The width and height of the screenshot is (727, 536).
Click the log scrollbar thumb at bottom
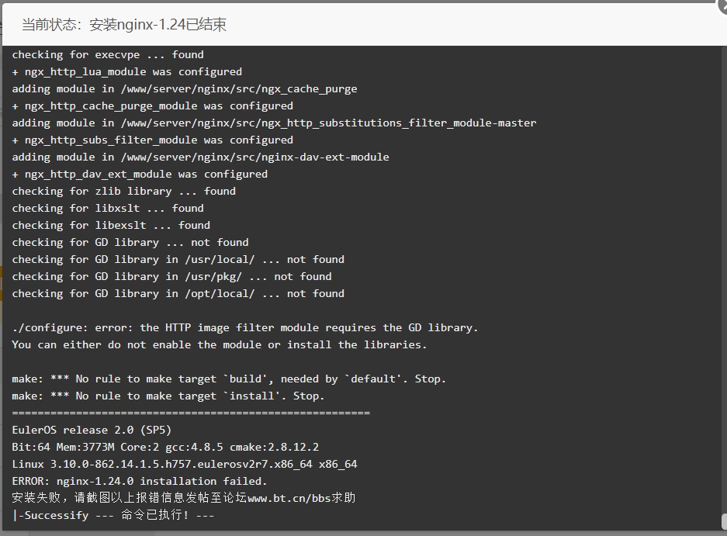[724, 521]
